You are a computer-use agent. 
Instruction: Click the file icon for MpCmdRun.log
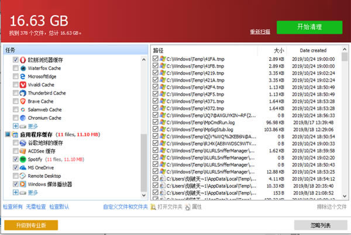click(x=163, y=122)
